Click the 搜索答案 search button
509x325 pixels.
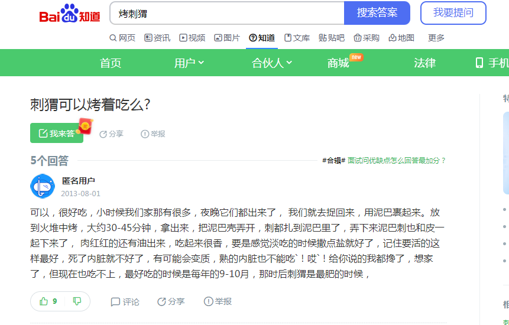pos(377,13)
